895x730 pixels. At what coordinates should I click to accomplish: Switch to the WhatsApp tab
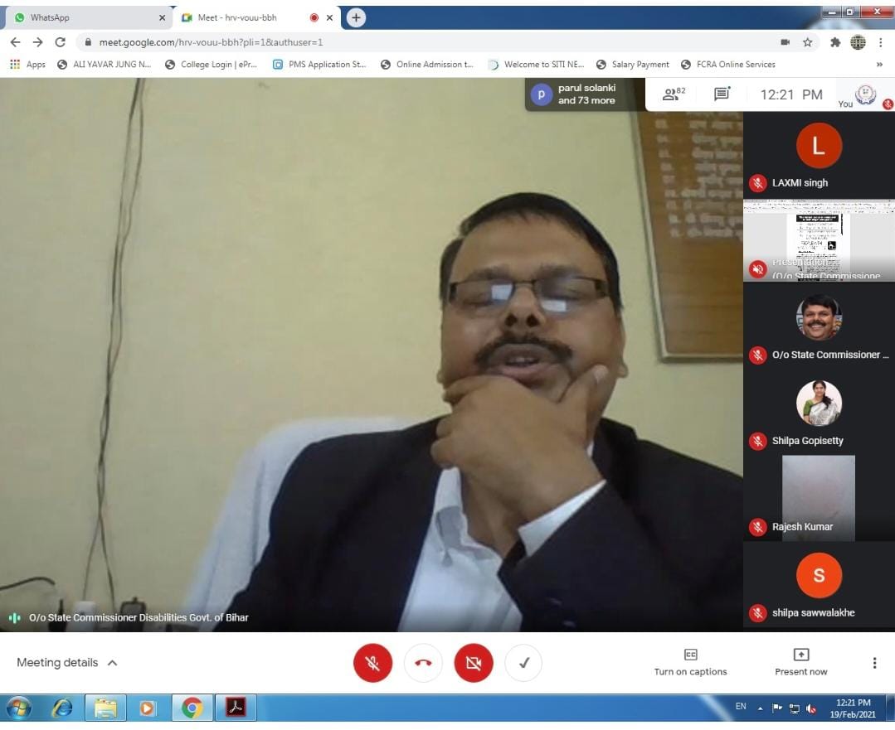pos(83,17)
